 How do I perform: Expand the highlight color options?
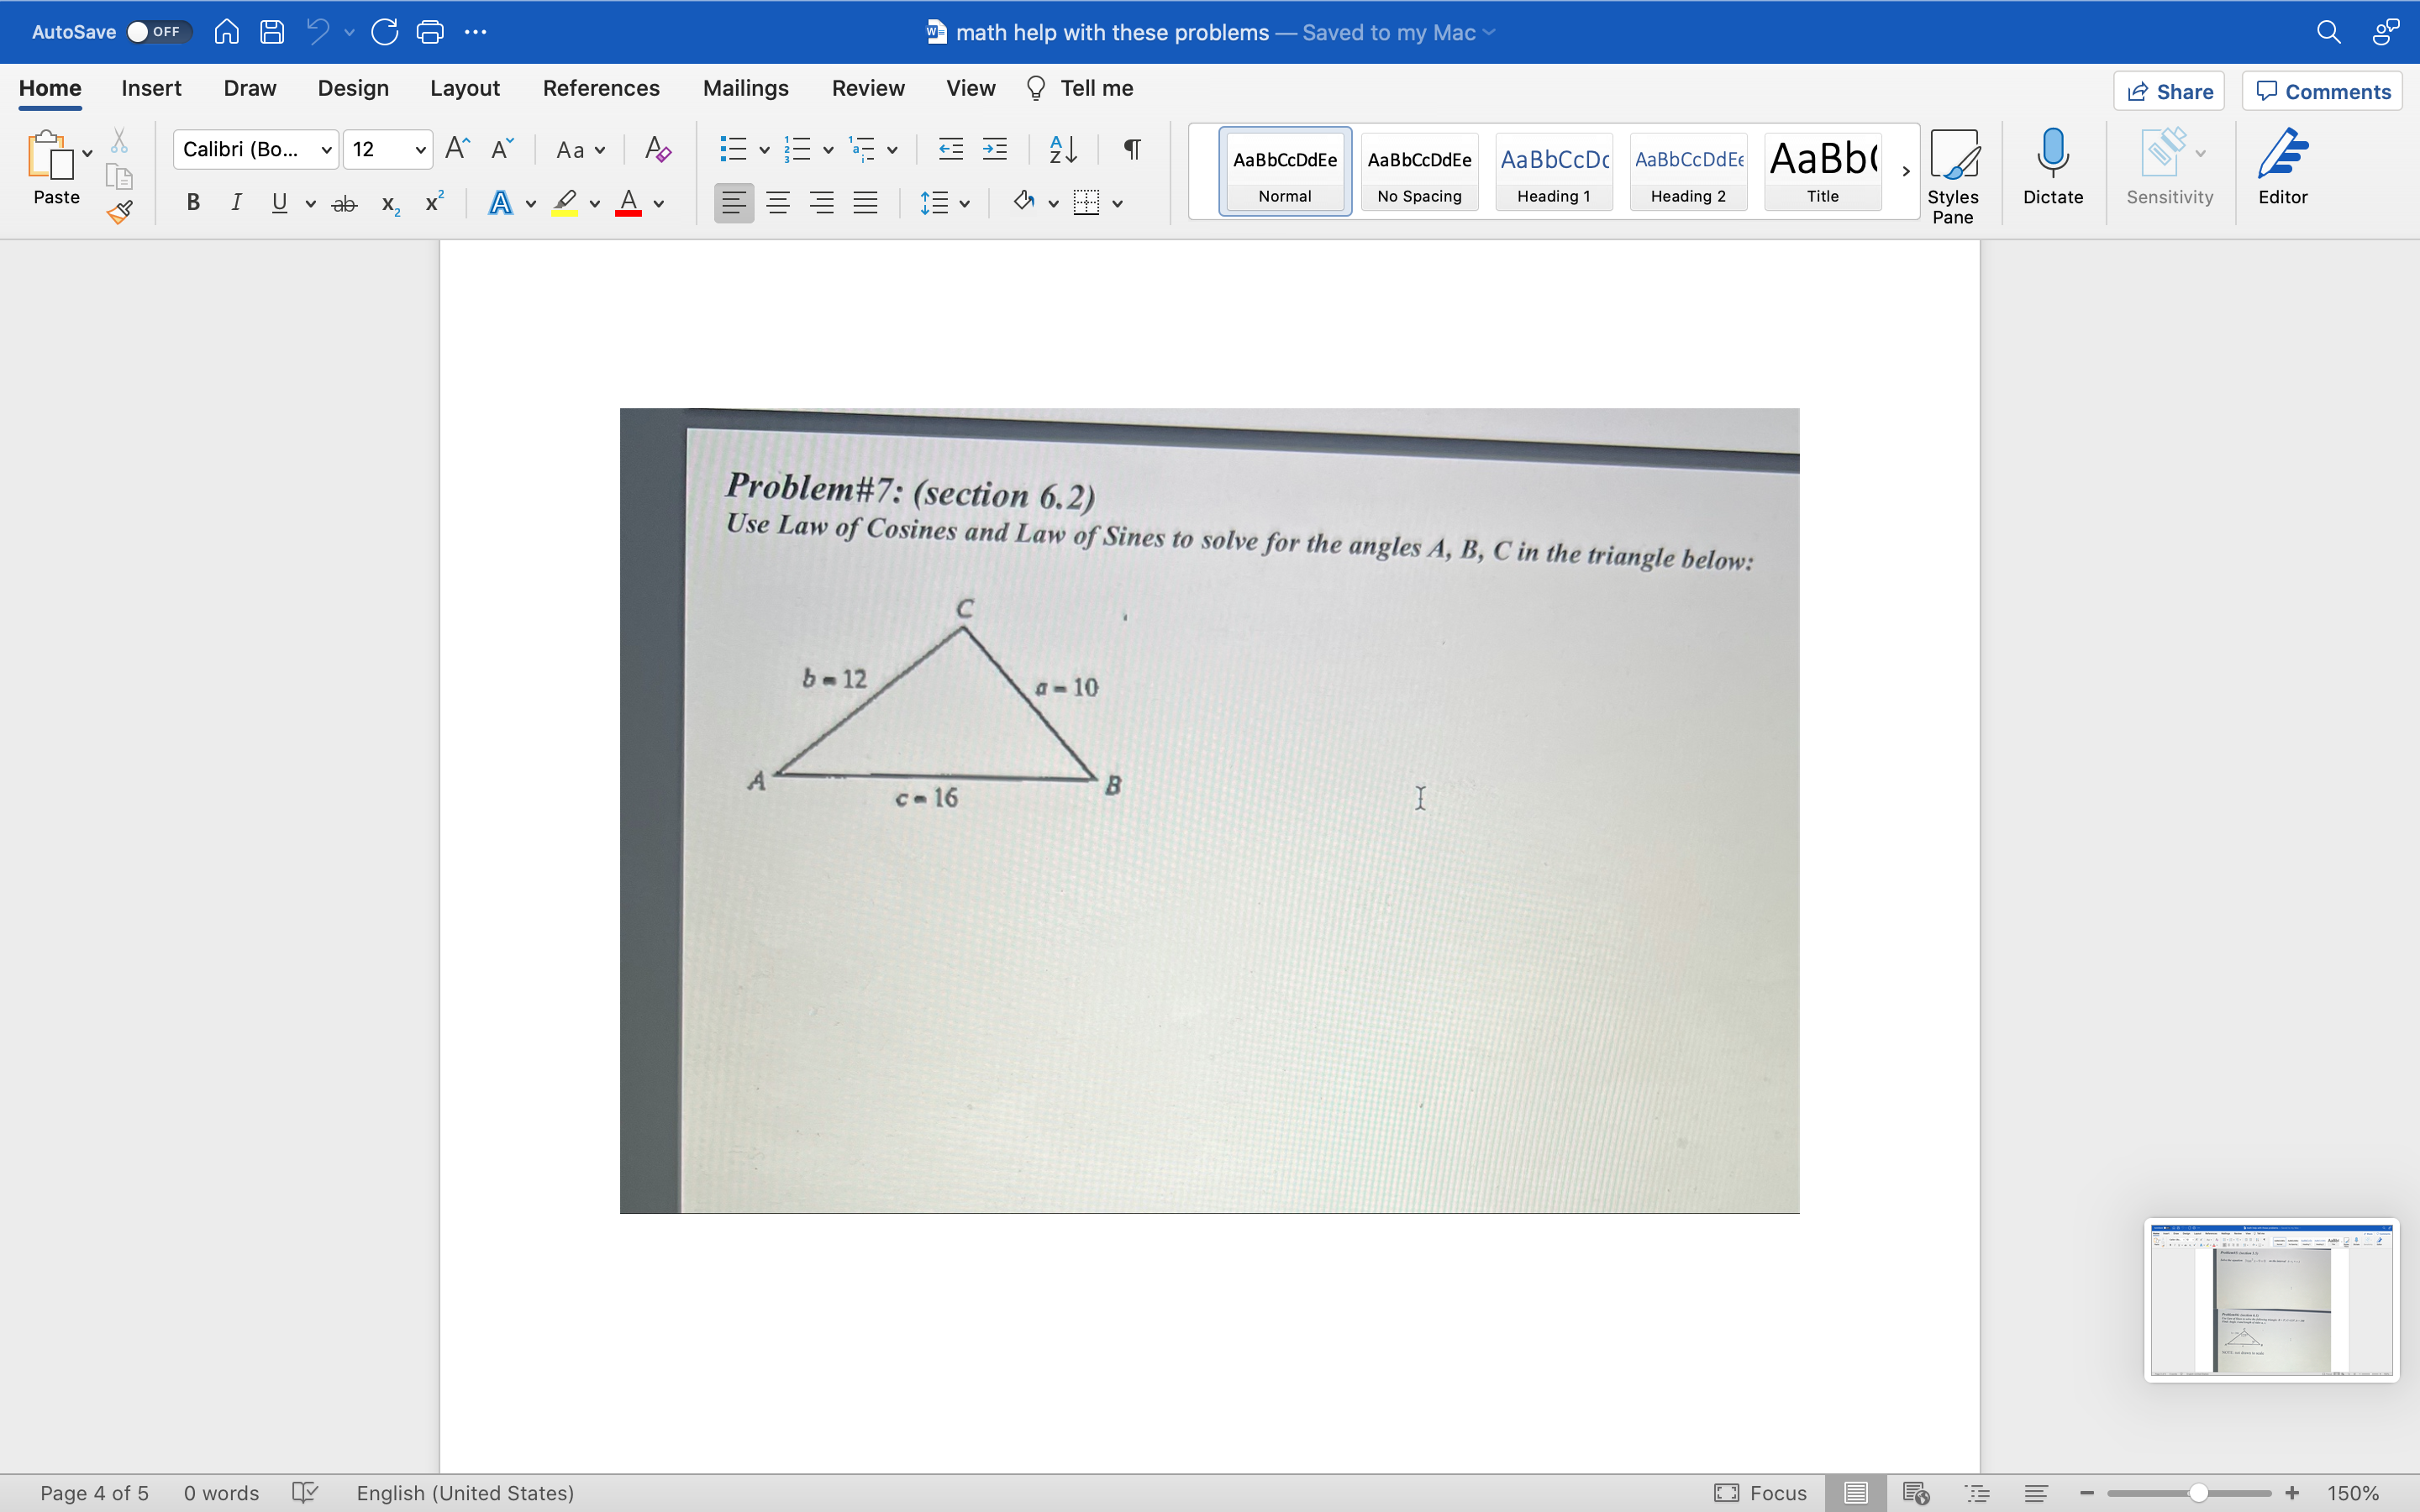593,203
